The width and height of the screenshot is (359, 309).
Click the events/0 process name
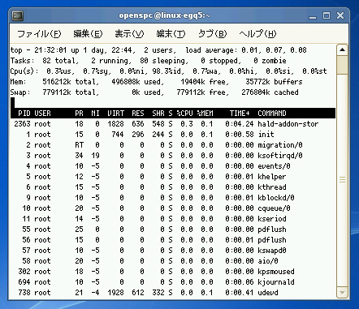click(x=274, y=166)
